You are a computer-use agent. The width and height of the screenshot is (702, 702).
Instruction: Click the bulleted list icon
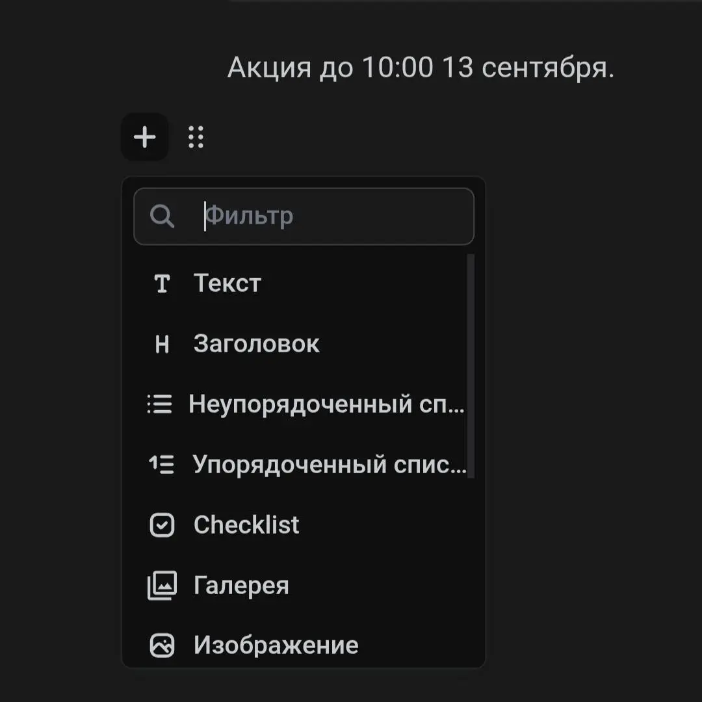pos(160,405)
